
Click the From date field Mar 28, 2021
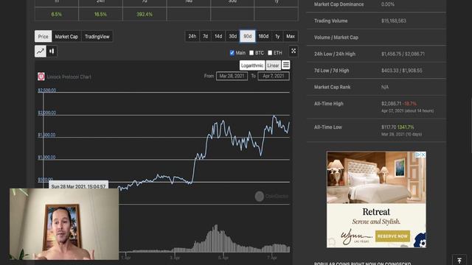[232, 76]
